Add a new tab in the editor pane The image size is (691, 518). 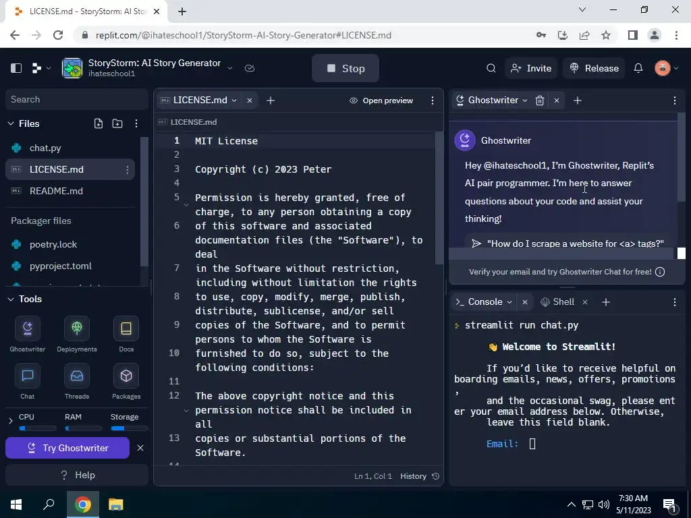click(x=271, y=100)
